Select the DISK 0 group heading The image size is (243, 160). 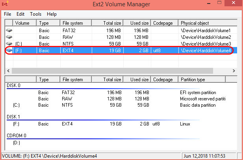tap(13, 85)
